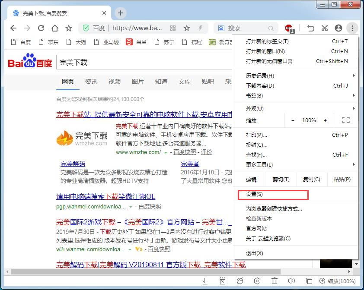Open dropdown arrow after w2i.wanmei.com result
The height and width of the screenshot is (290, 364).
point(130,250)
